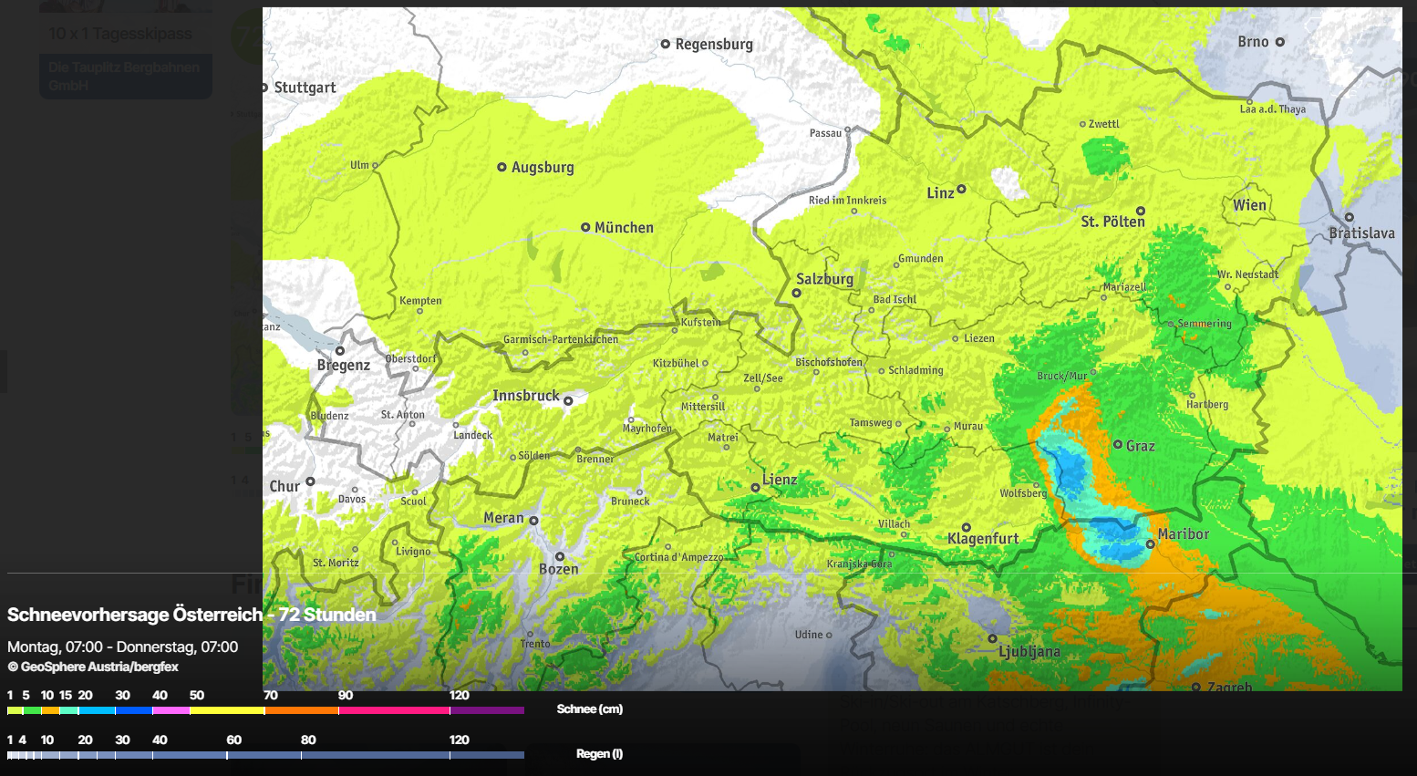
Task: Click the Schnee (cm) legend label
Action: point(589,709)
